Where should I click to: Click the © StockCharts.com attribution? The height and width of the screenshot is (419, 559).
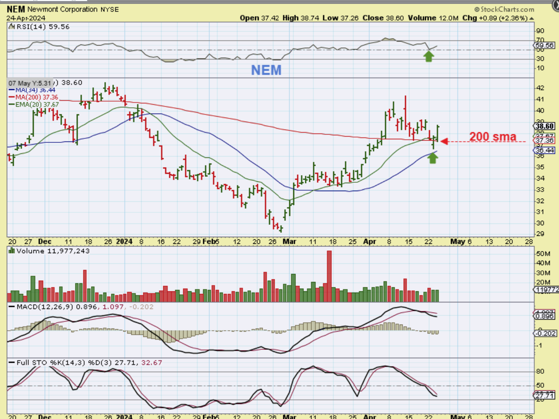504,9
